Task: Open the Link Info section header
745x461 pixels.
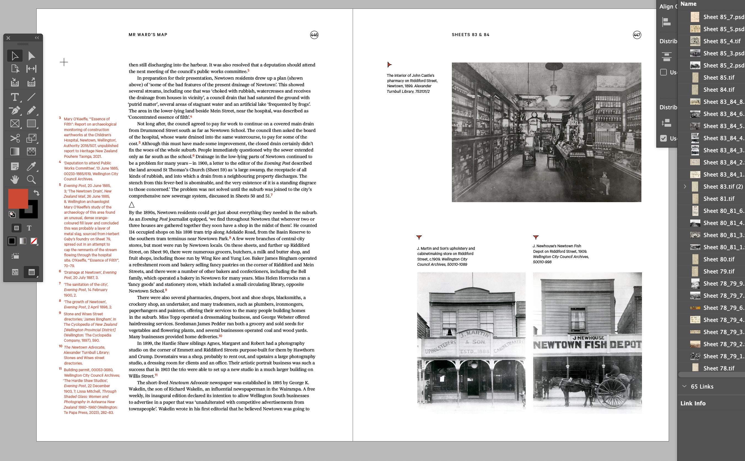Action: (x=693, y=403)
